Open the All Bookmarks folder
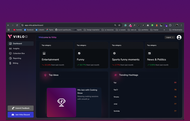Image resolution: width=190 pixels, height=121 pixels. pyautogui.click(x=176, y=30)
